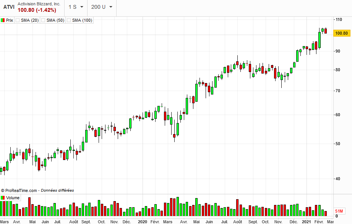Select the 2020 marker on time axis

pyautogui.click(x=142, y=221)
